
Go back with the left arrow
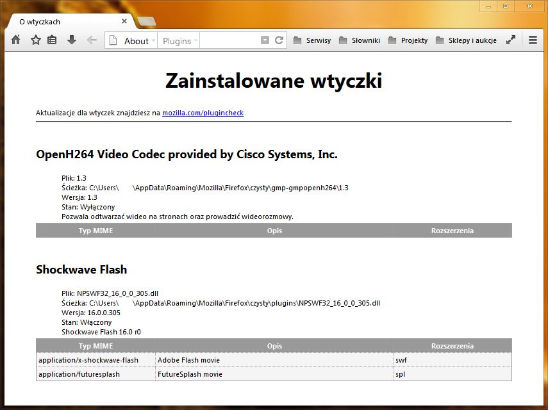tap(92, 40)
